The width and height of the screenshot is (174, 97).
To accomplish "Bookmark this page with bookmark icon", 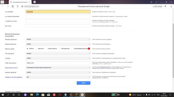I will coord(165,6).
